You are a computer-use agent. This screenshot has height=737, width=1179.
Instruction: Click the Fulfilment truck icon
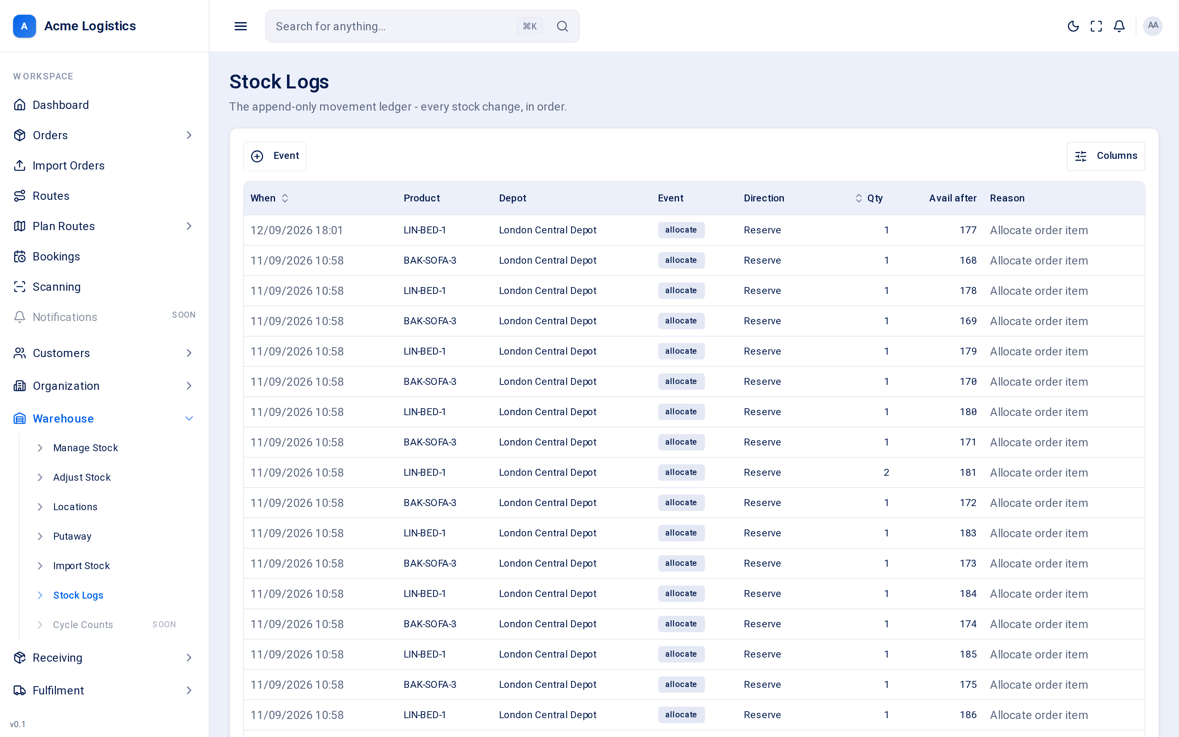click(20, 690)
